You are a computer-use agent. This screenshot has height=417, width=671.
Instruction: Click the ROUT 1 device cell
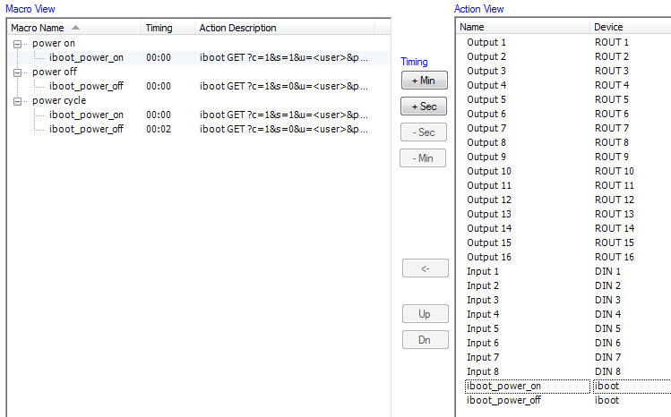coord(612,42)
